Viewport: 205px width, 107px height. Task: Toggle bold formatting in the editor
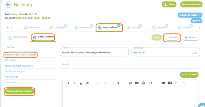pos(68,83)
